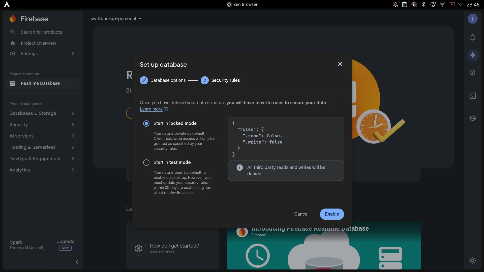Viewport: 484px width, 272px height.
Task: Expand the AI services category
Action: (x=42, y=136)
